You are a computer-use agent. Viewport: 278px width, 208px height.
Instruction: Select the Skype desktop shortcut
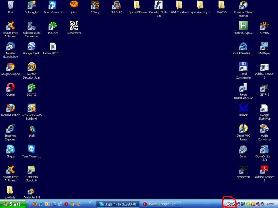coord(10,151)
